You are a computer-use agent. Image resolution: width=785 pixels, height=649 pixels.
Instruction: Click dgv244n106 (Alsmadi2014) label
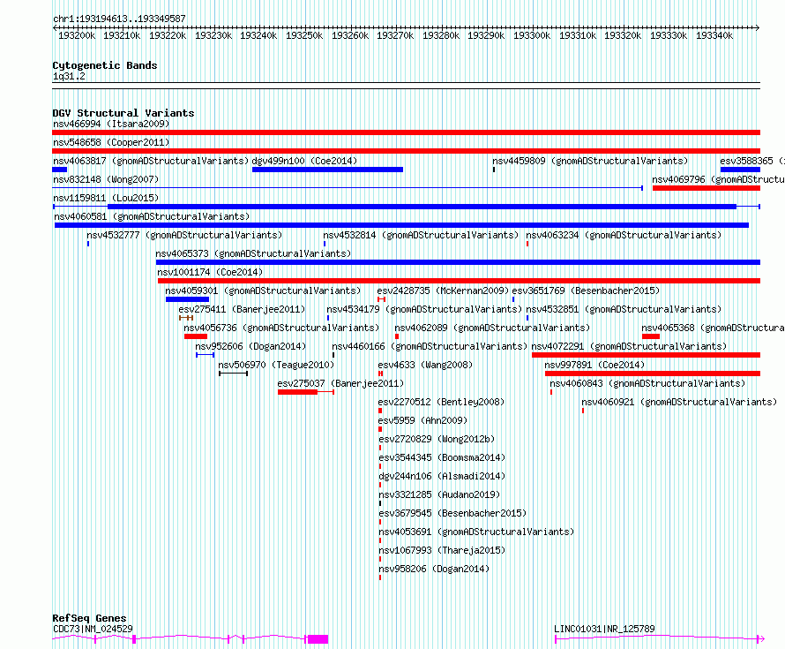pyautogui.click(x=442, y=476)
